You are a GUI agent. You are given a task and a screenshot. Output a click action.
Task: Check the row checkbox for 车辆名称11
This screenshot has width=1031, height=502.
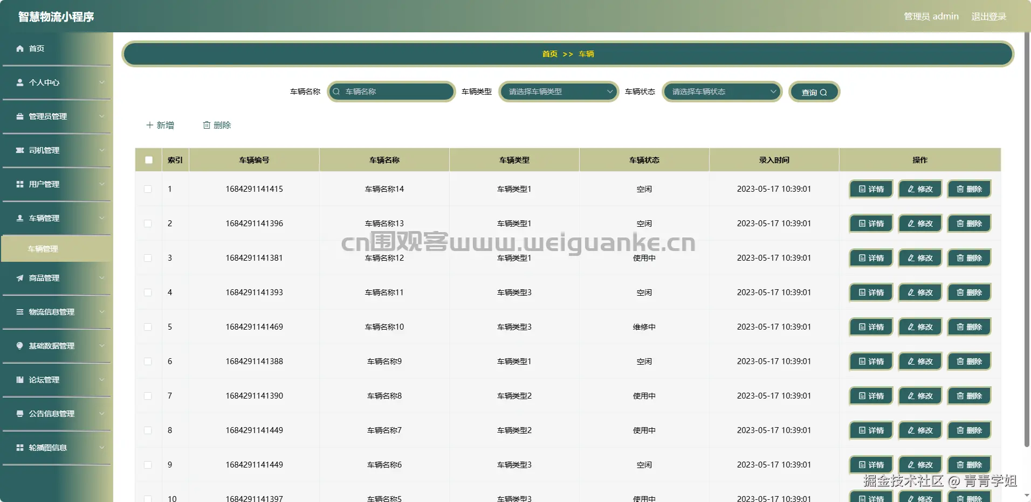click(148, 292)
